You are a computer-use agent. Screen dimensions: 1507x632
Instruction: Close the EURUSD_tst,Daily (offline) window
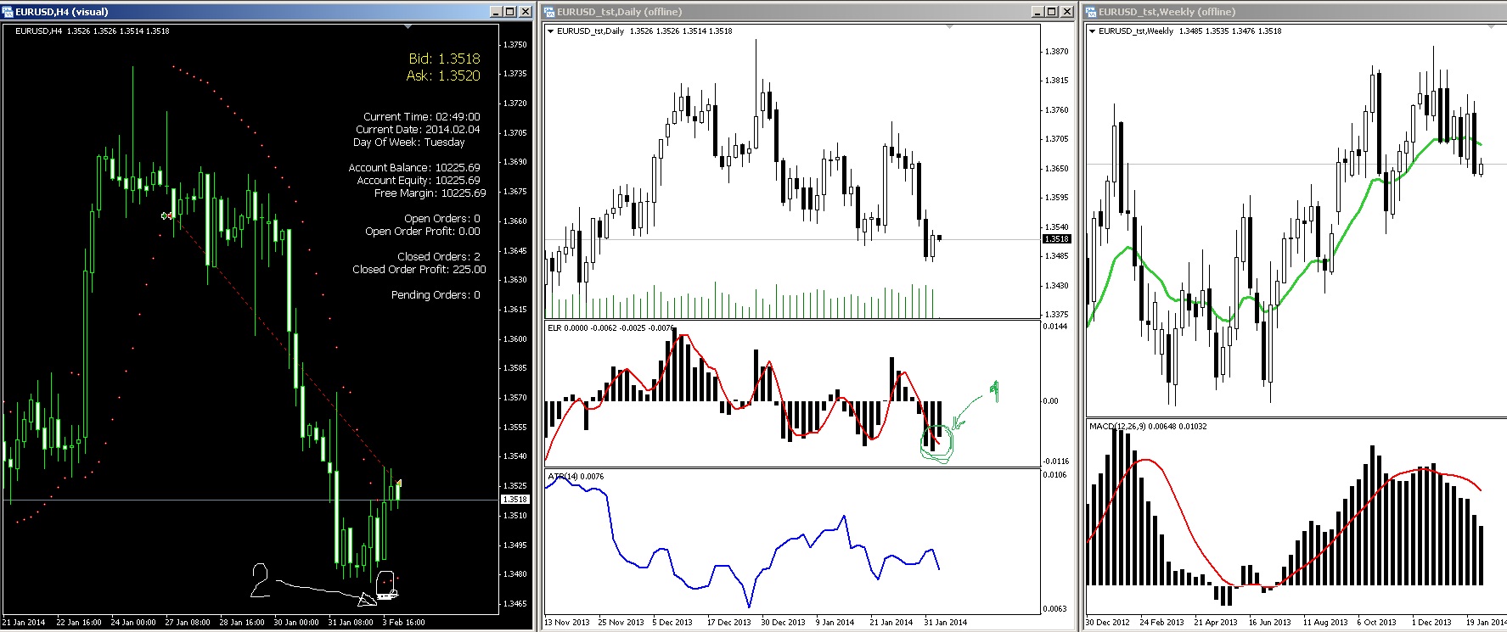[x=1066, y=11]
